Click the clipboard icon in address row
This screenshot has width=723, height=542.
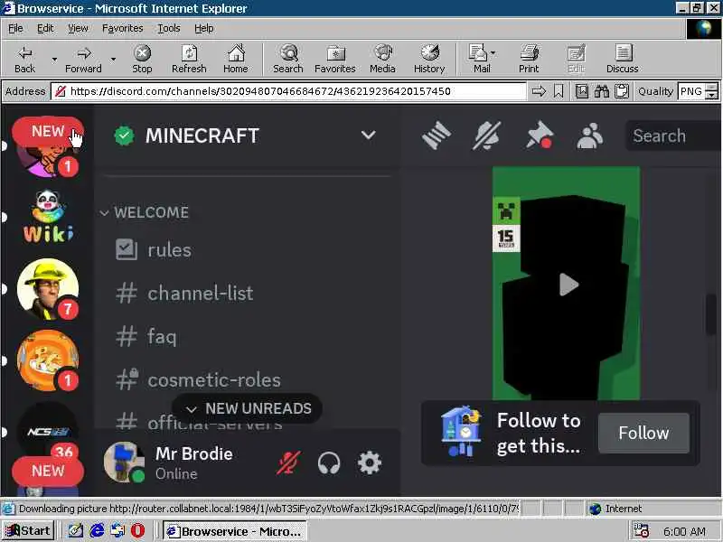[x=622, y=91]
